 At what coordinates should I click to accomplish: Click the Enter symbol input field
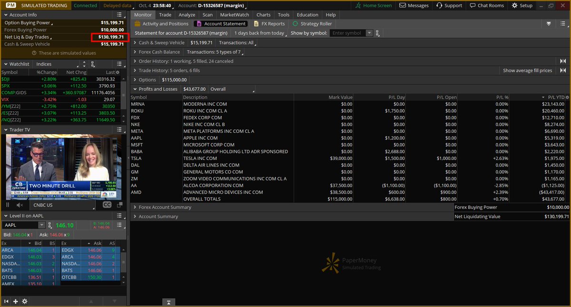tap(348, 33)
